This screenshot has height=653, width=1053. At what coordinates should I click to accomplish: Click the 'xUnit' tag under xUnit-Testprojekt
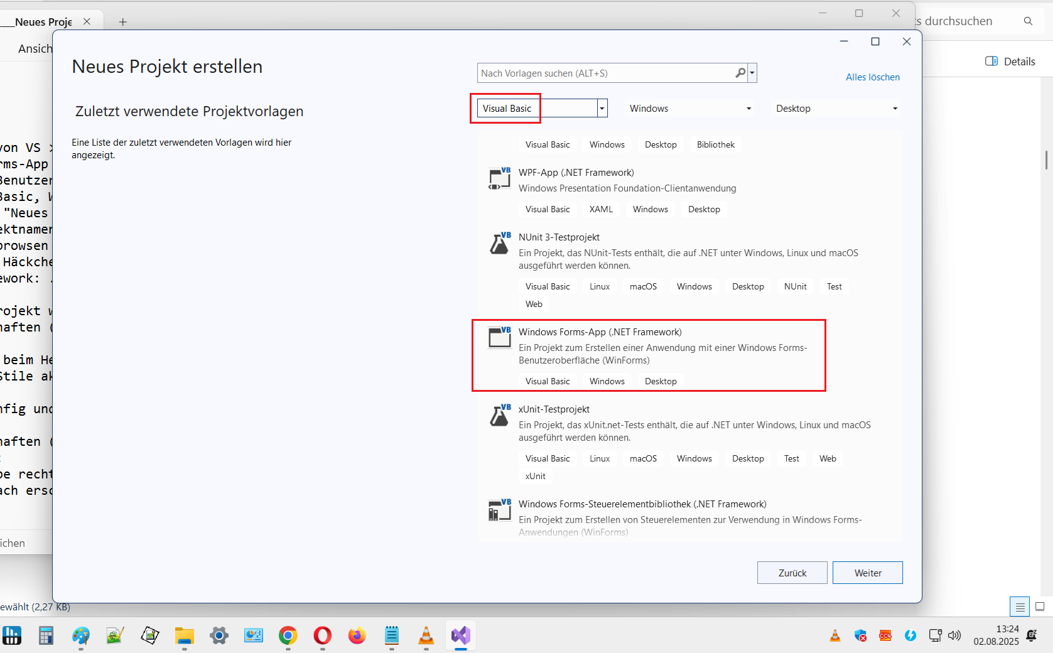pyautogui.click(x=535, y=476)
